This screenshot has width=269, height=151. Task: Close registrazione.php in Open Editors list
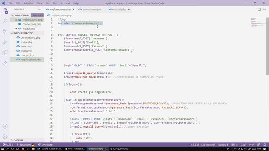coord(16,20)
